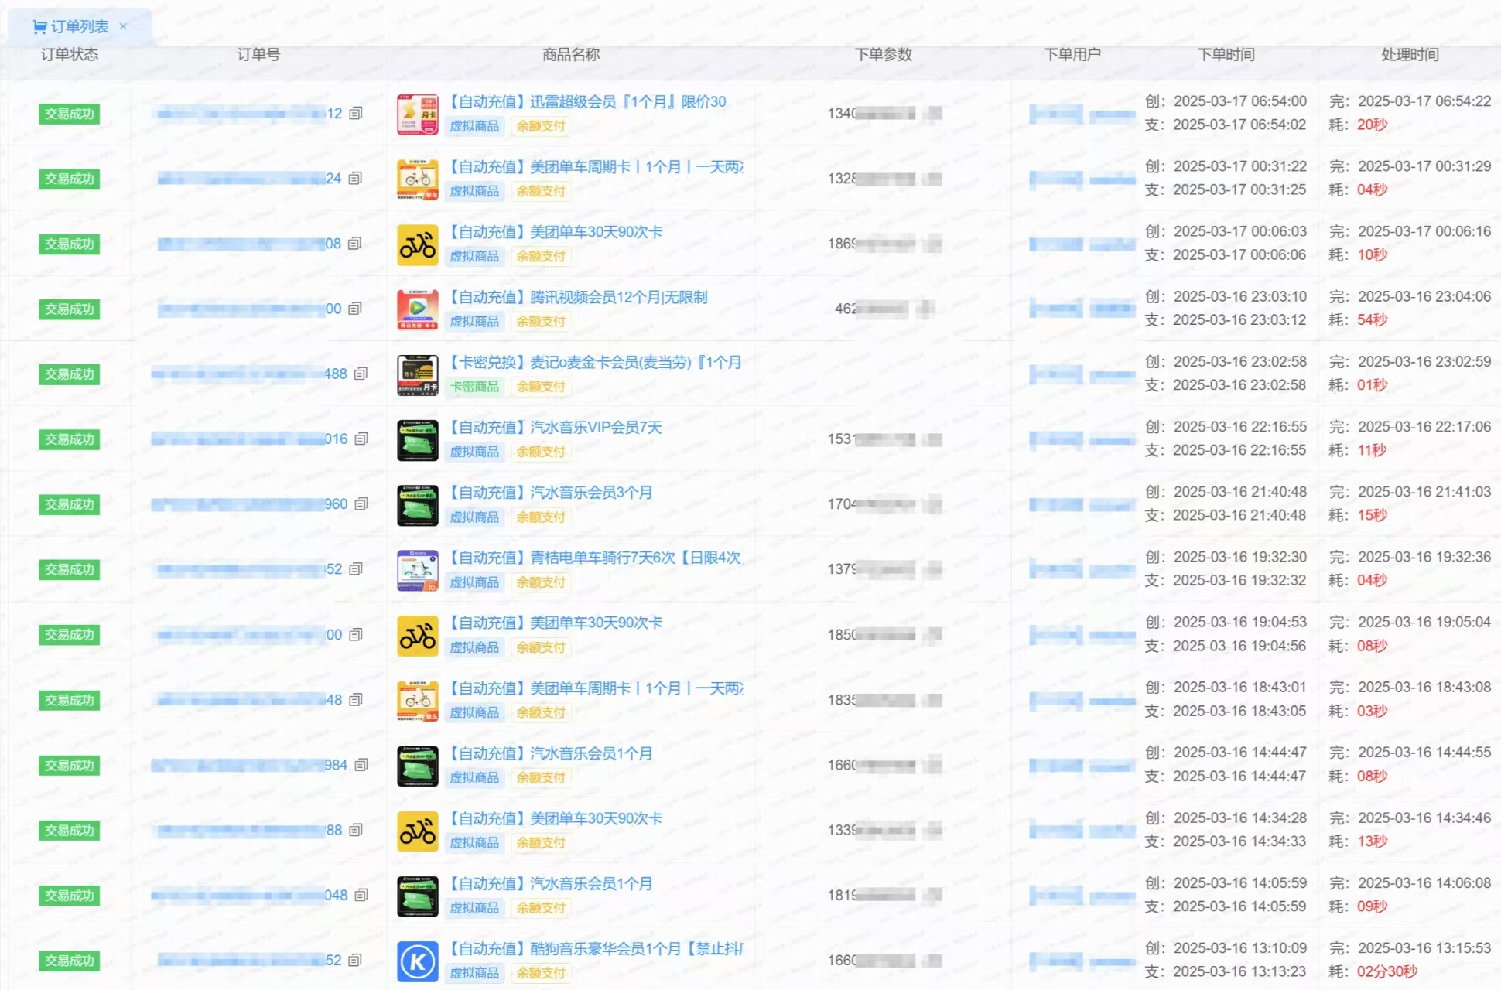Copy order number of 酷狗音乐 row

(x=355, y=960)
